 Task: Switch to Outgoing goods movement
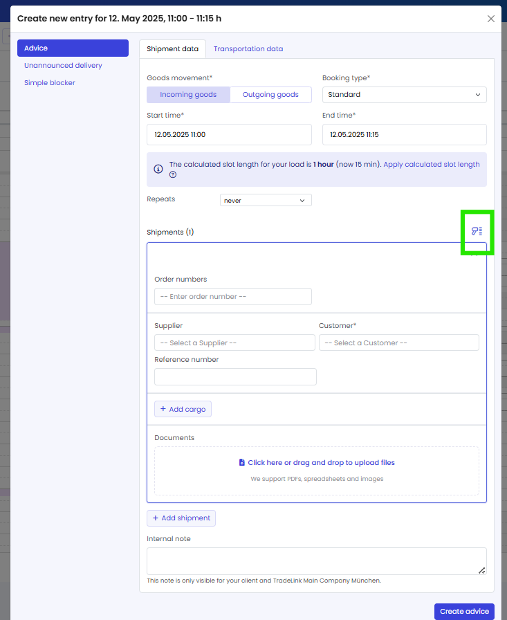270,95
